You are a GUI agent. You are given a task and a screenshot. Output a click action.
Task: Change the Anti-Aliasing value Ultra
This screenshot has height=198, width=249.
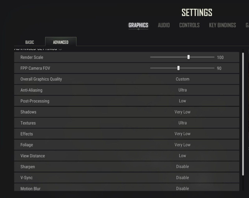tap(182, 90)
